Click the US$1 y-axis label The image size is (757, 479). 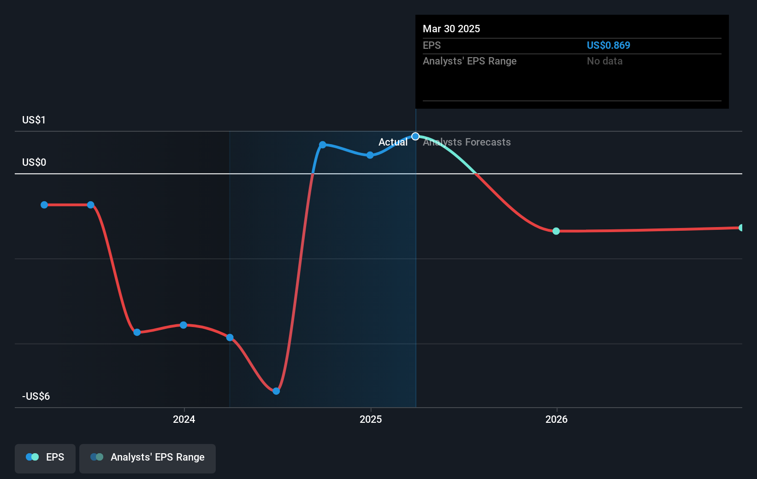34,120
